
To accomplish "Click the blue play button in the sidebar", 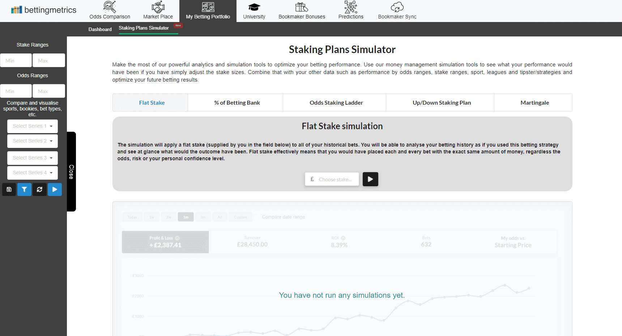I will [55, 189].
